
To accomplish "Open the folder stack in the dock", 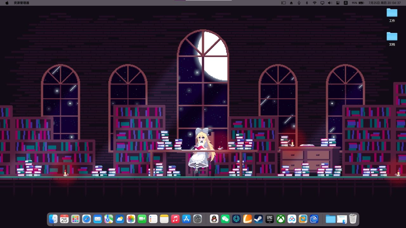I will 331,219.
